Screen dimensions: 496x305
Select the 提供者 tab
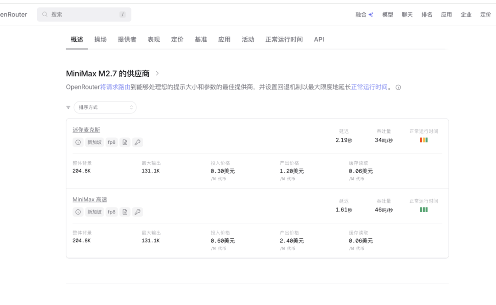[x=127, y=40]
